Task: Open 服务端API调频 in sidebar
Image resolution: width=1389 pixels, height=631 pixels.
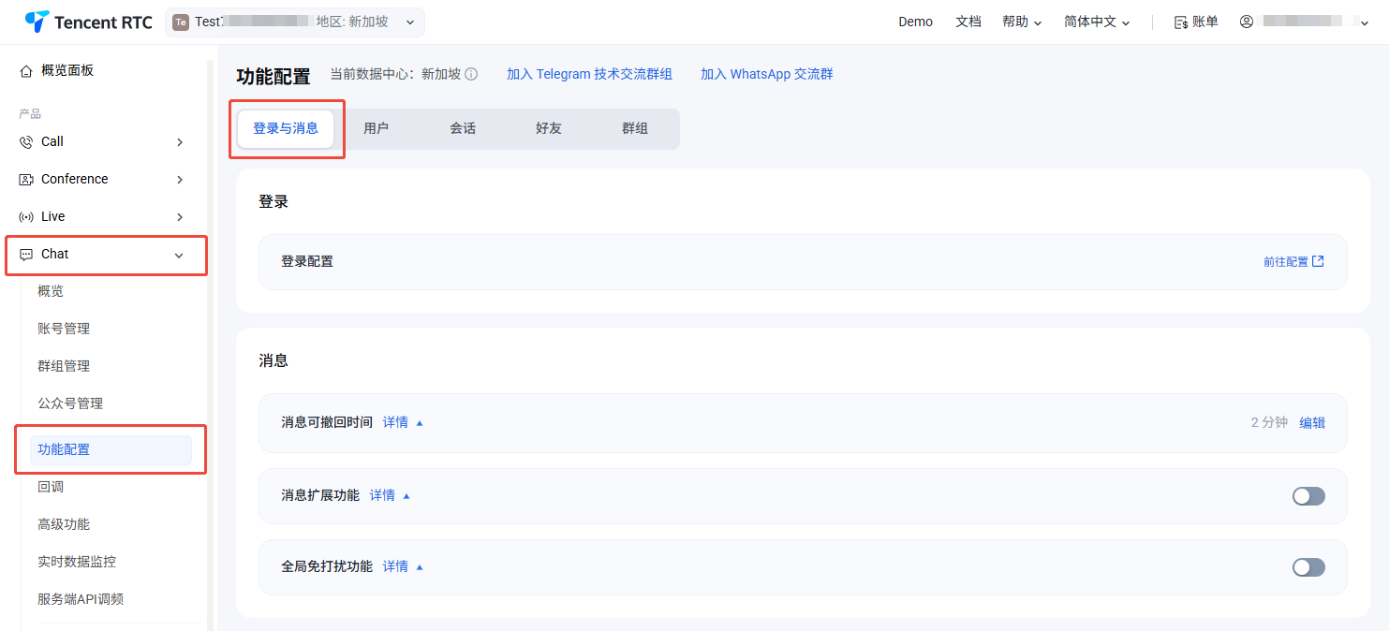Action: pyautogui.click(x=81, y=599)
